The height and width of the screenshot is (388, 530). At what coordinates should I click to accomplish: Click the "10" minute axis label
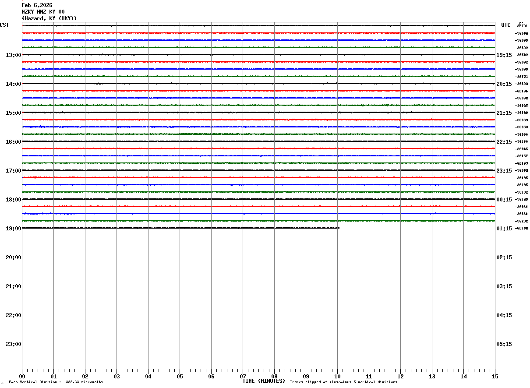[337, 377]
